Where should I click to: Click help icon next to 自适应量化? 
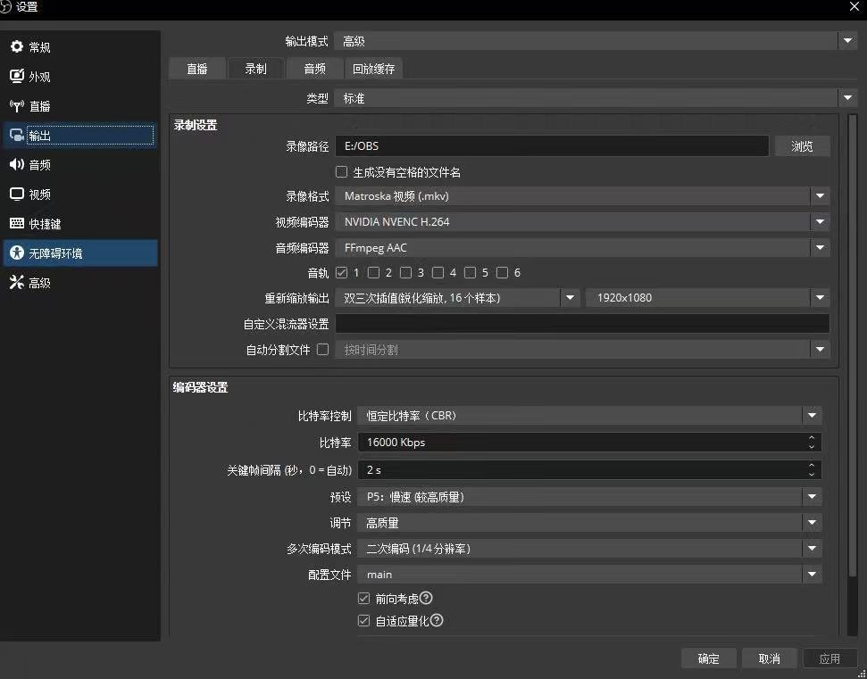[437, 620]
